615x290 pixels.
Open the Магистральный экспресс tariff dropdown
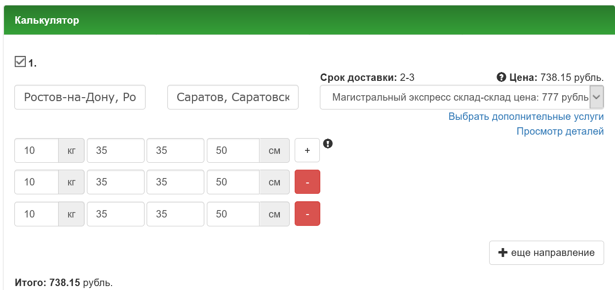[x=455, y=97]
